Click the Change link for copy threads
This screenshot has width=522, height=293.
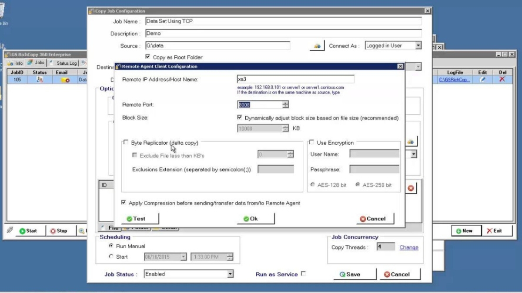pyautogui.click(x=409, y=247)
